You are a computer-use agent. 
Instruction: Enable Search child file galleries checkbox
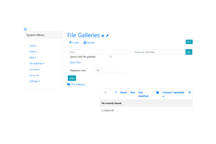[x=111, y=57]
